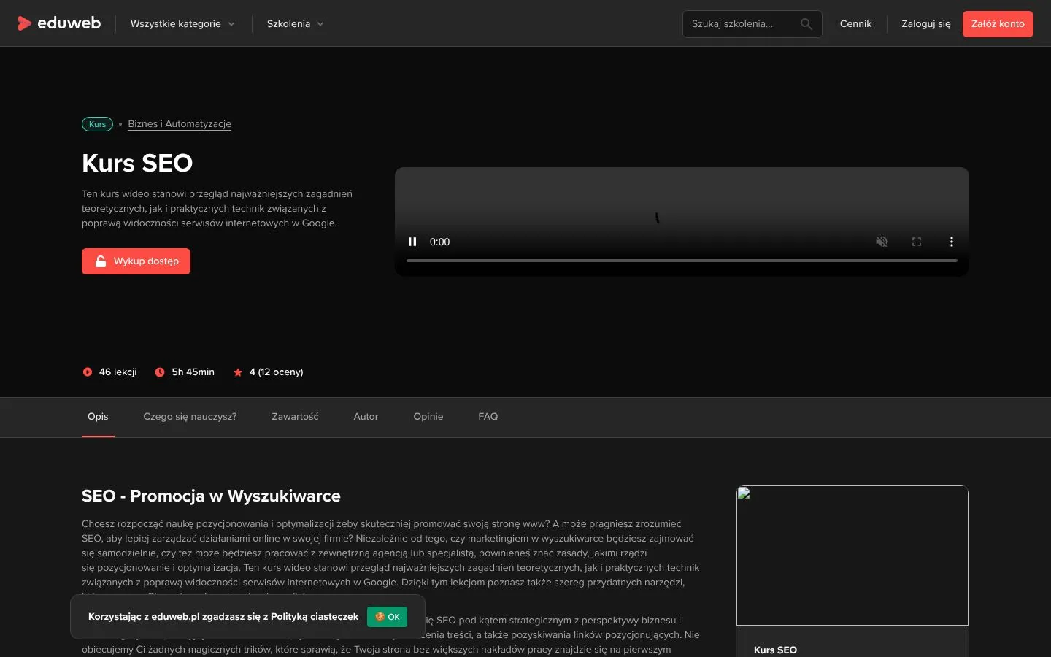This screenshot has width=1051, height=657.
Task: Click the 4 (12 oceny) rating text
Action: [276, 372]
